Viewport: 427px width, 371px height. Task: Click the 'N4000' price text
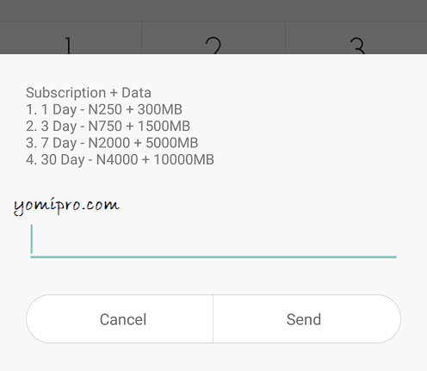tap(117, 159)
